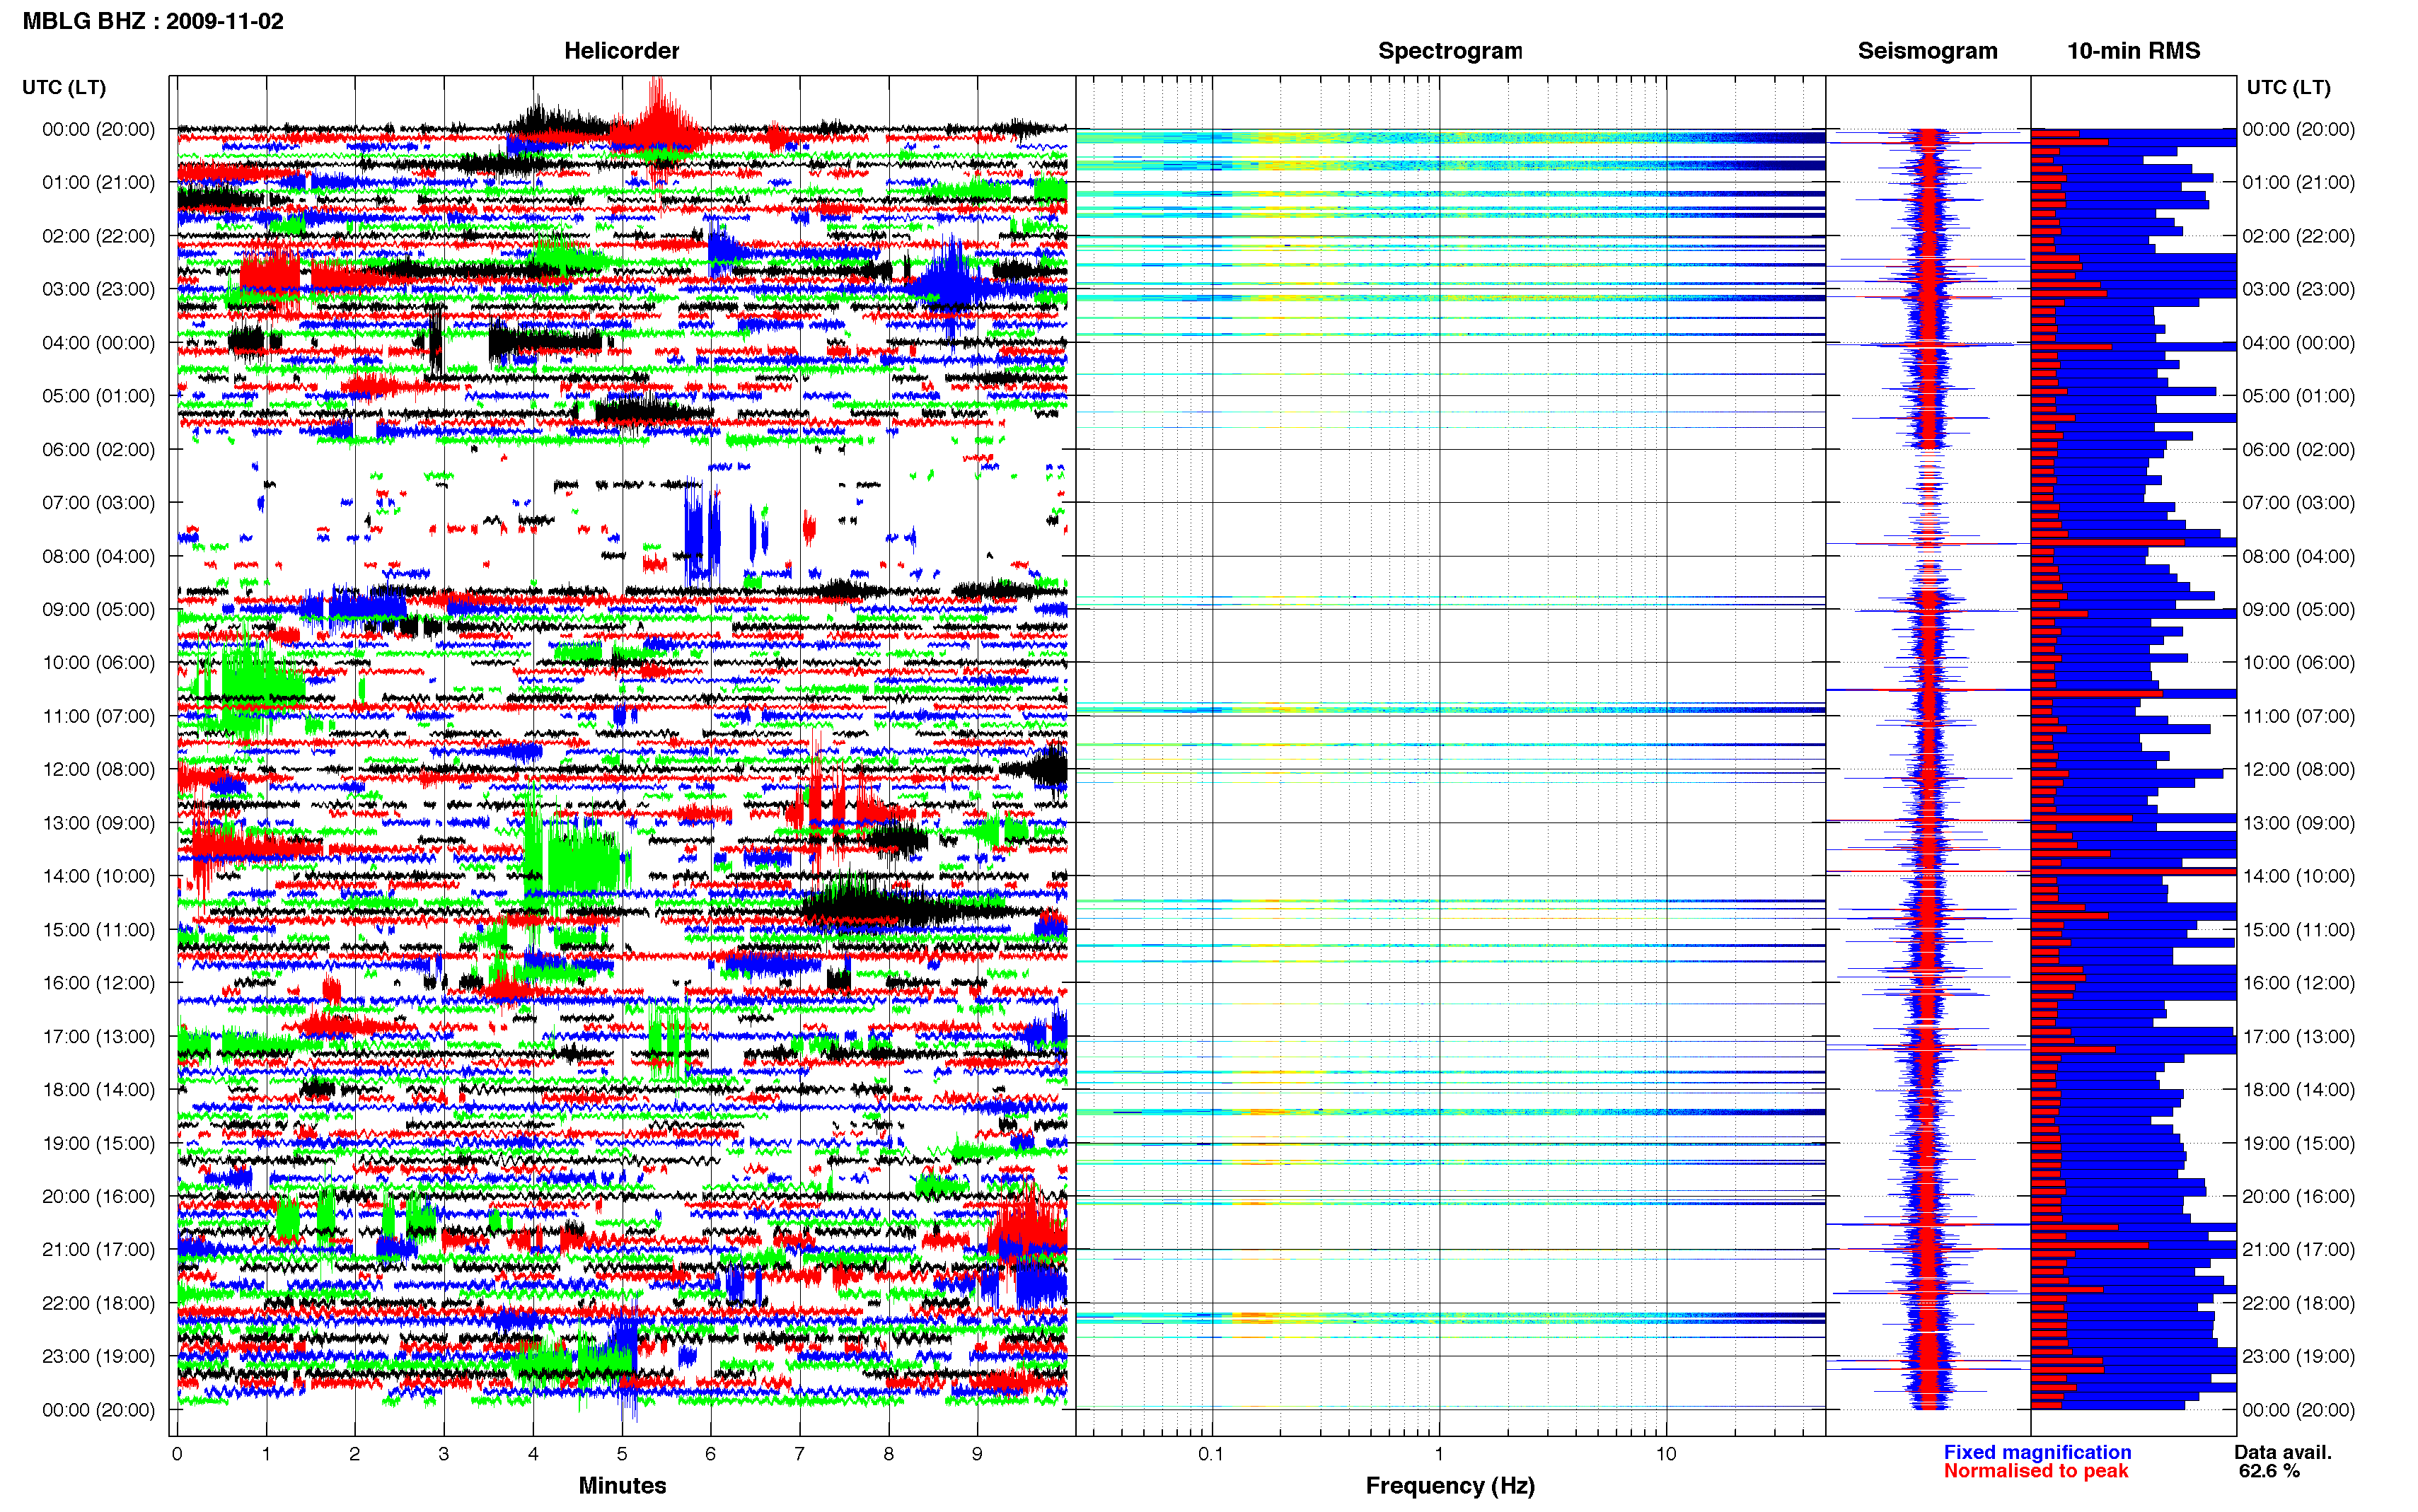Viewport: 2418px width, 1512px height.
Task: Click the 10-min RMS heading
Action: tap(2133, 51)
